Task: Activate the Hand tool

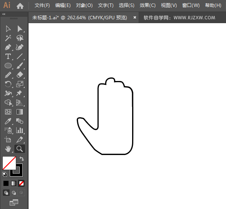Action: [x=8, y=149]
